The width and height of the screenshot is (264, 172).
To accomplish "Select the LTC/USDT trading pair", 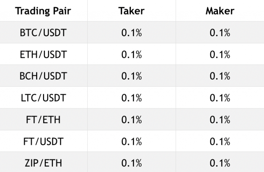I will tap(43, 98).
